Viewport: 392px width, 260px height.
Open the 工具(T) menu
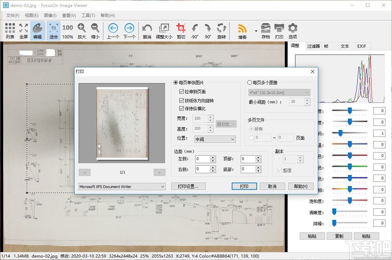(88, 15)
